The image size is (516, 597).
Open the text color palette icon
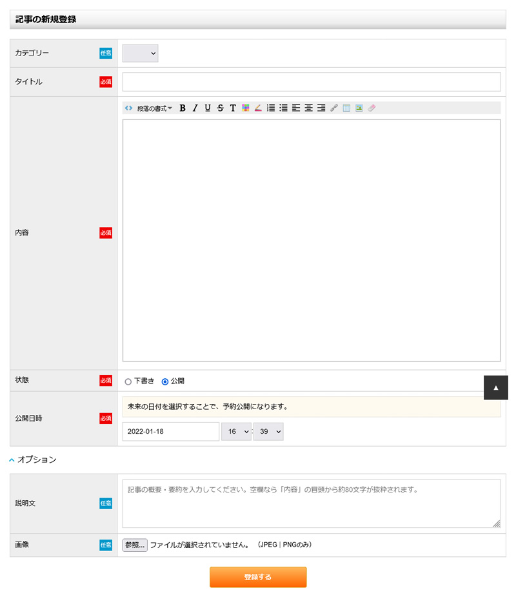(x=246, y=108)
